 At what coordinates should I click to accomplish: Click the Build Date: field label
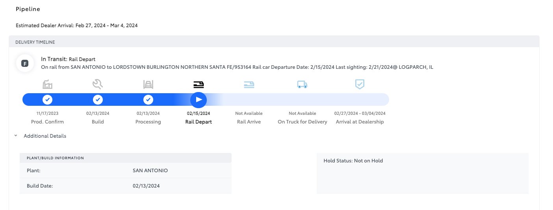pos(40,186)
